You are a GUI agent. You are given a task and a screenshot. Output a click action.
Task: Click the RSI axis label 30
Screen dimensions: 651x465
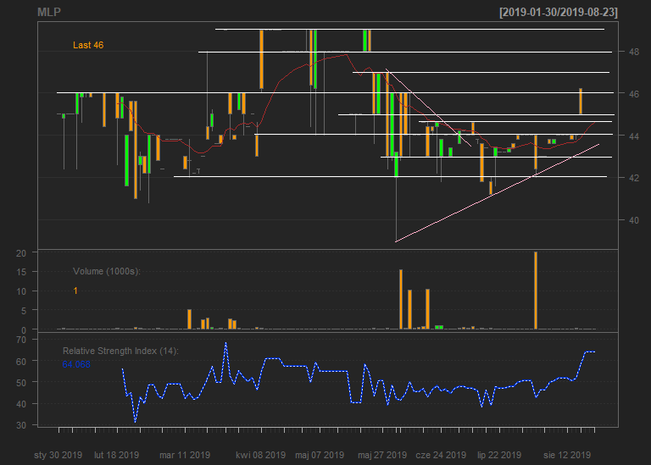(x=21, y=425)
